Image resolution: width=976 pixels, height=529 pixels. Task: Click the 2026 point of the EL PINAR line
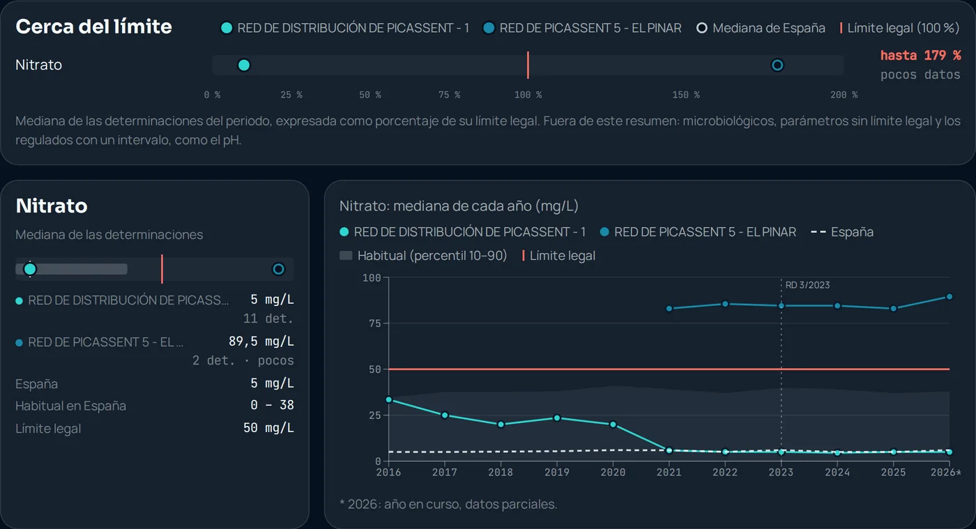pyautogui.click(x=950, y=297)
